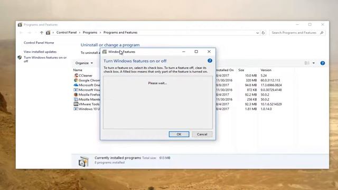
Task: Click Control Panel in breadcrumb path
Action: click(x=67, y=33)
